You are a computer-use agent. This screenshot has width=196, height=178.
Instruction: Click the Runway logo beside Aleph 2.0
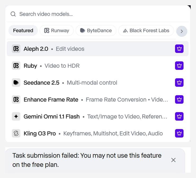(16, 49)
